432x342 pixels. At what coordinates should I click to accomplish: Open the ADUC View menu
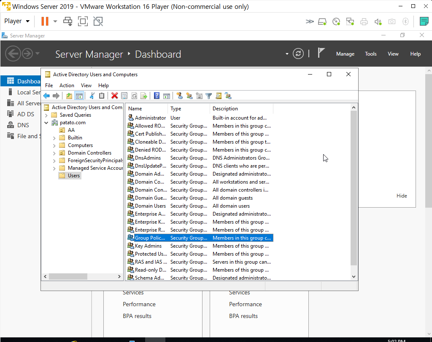click(86, 85)
